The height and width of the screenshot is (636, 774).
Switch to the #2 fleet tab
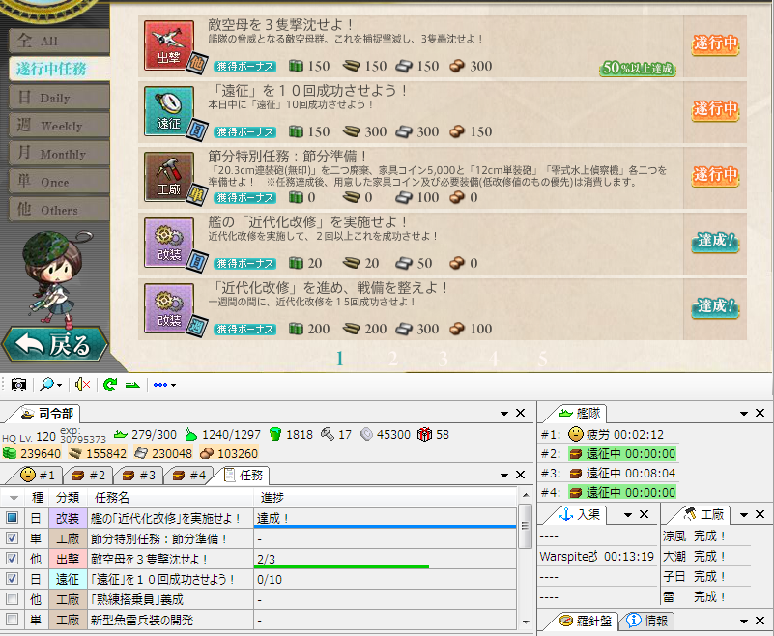(89, 475)
